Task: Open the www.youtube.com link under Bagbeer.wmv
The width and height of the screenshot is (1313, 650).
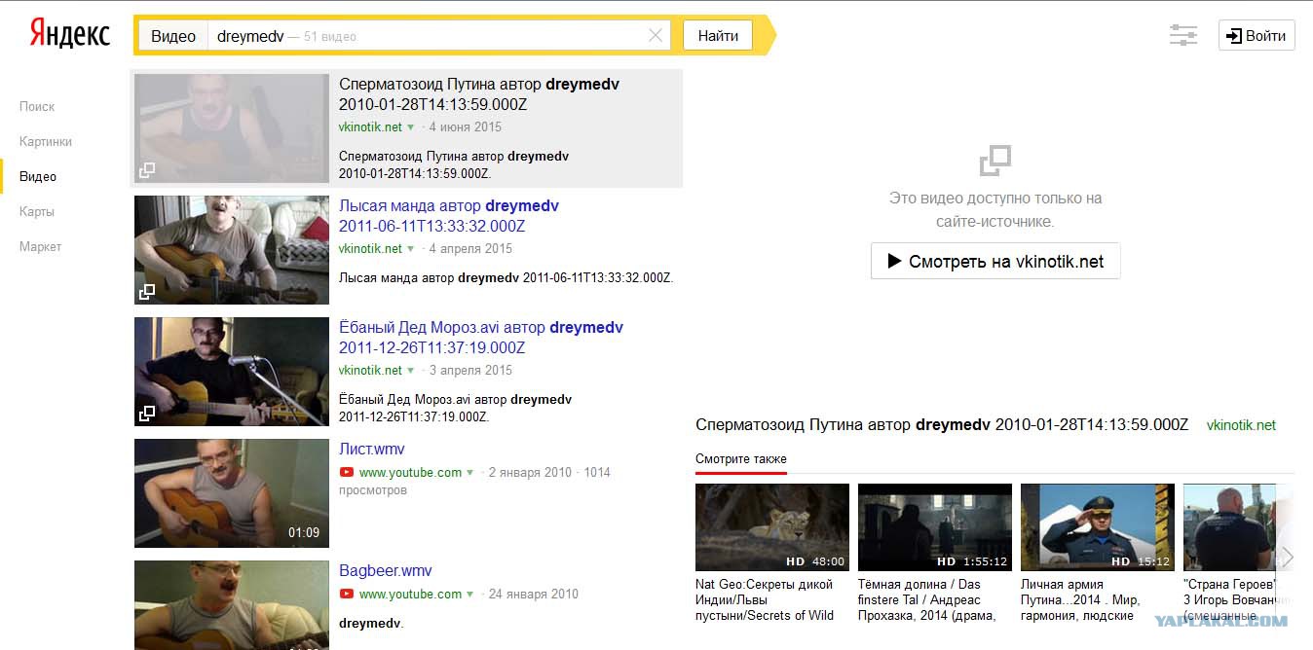Action: tap(410, 595)
